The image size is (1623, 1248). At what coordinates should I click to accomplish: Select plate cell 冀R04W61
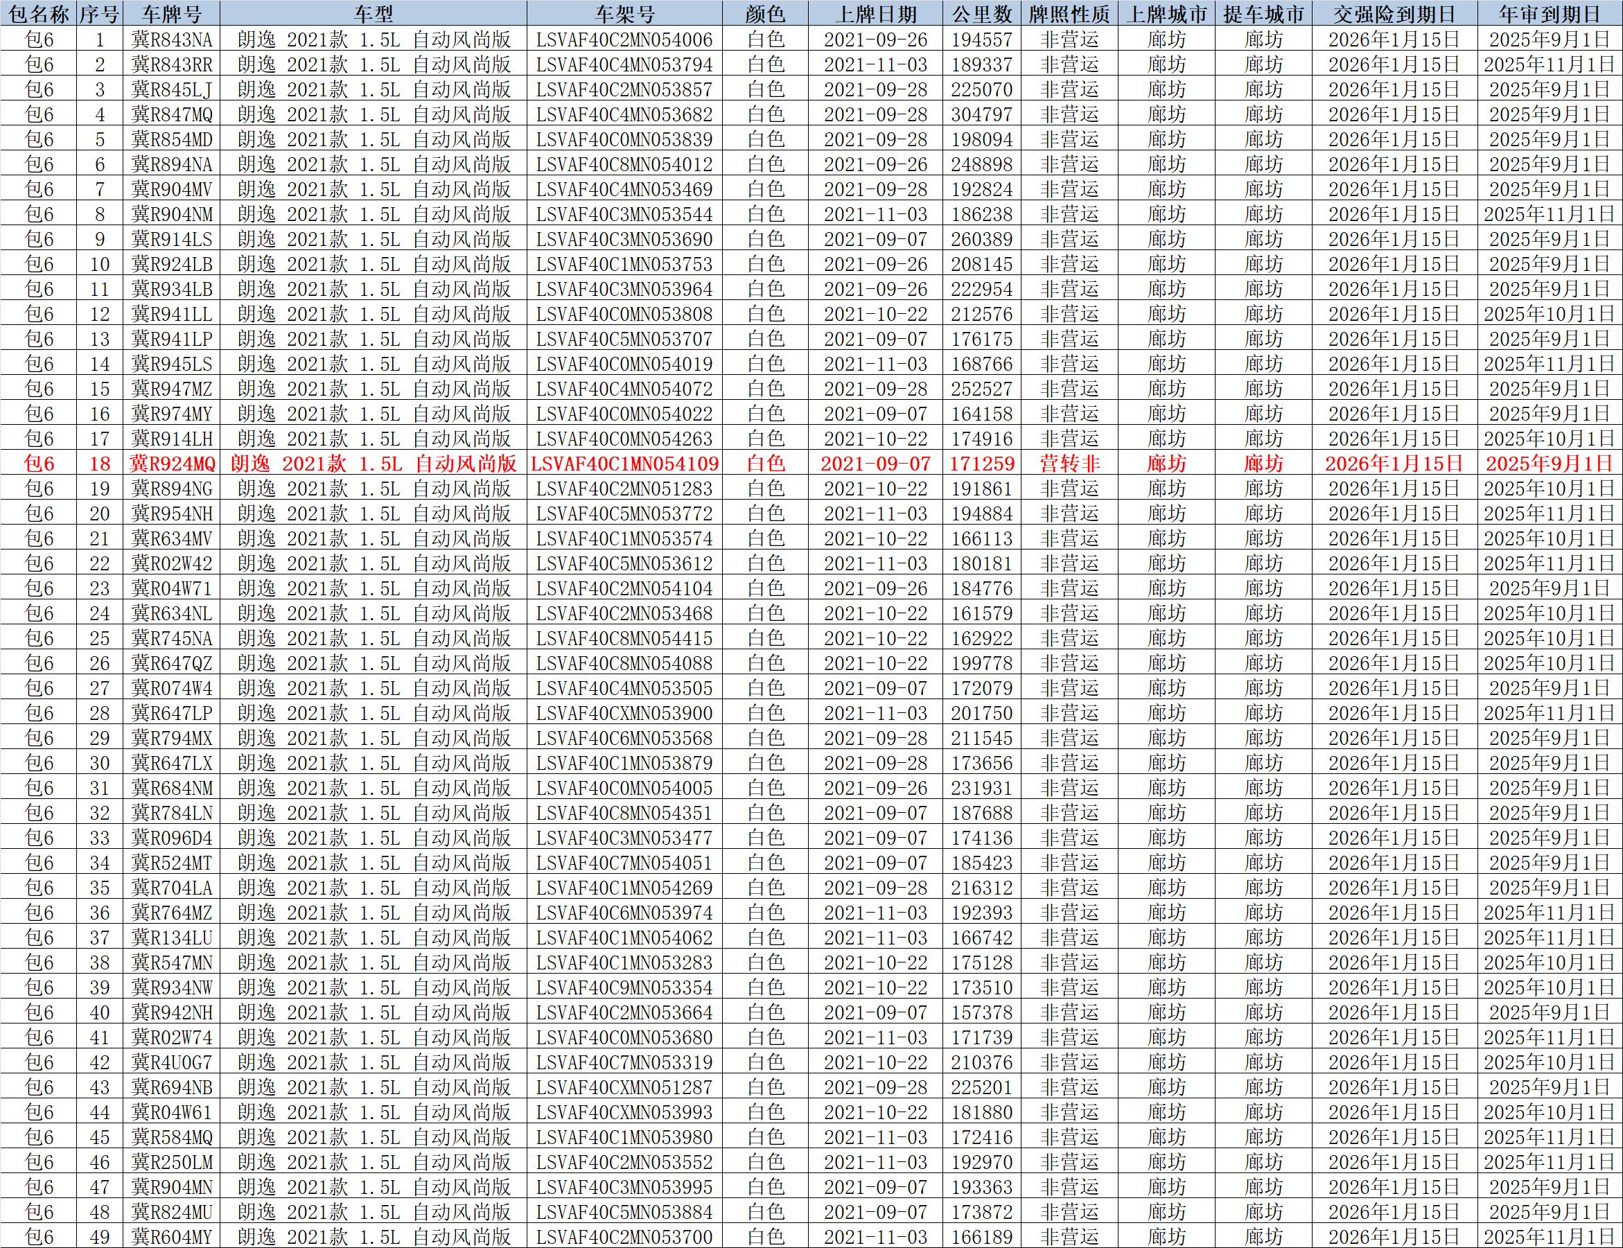pos(172,1112)
